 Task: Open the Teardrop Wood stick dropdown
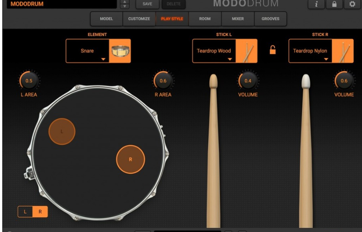click(214, 51)
